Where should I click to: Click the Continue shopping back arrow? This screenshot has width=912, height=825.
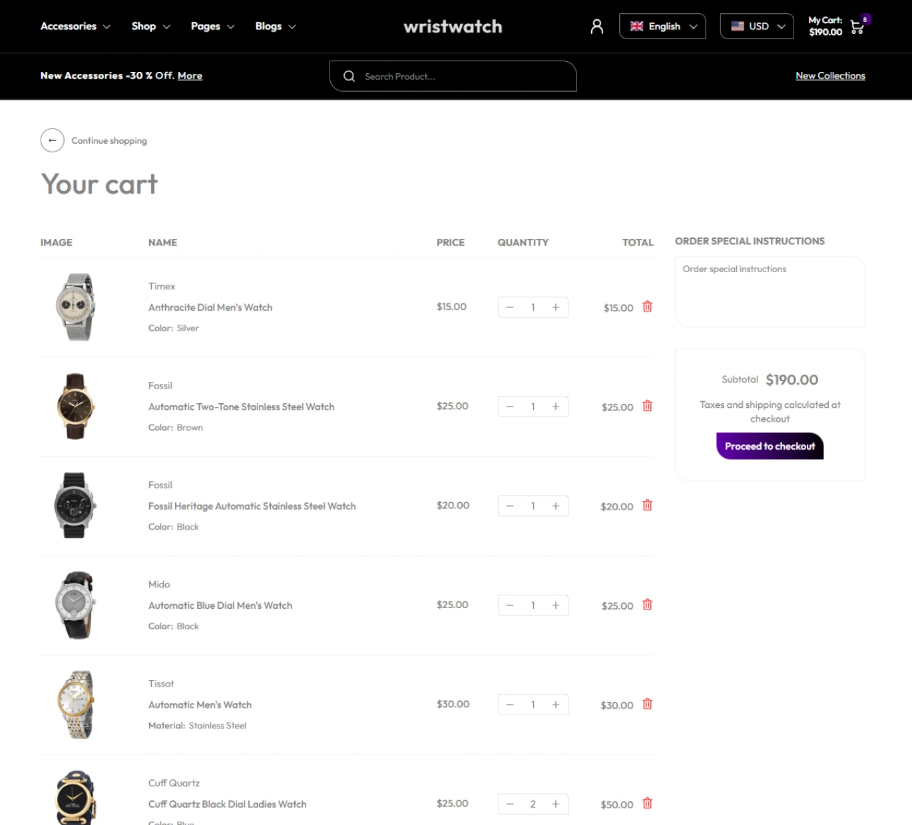tap(53, 140)
